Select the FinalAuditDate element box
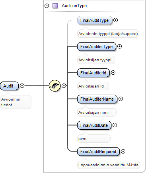The width and height of the screenshot is (146, 173). 94,125
